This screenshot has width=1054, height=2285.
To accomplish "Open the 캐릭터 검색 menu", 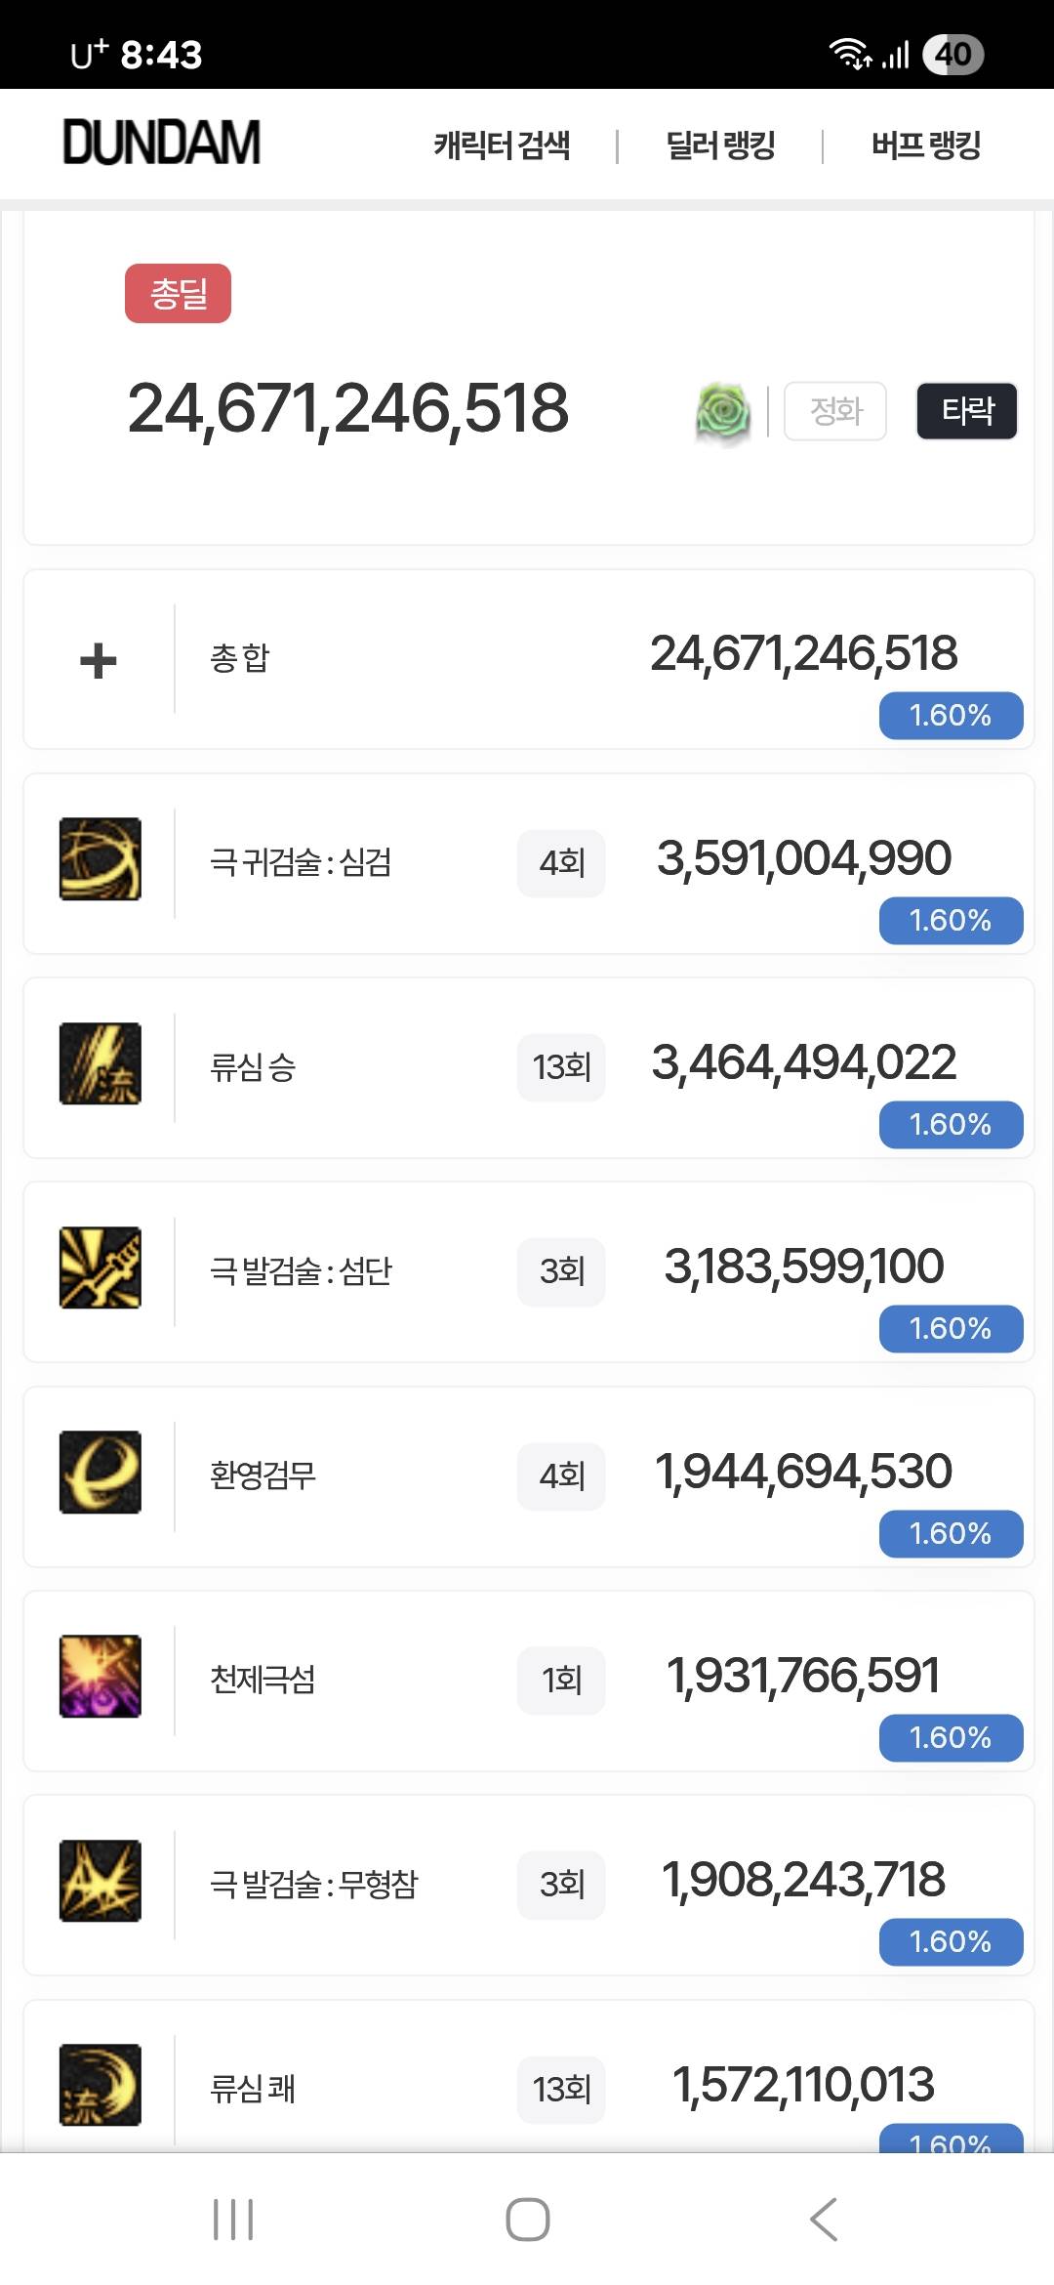I will click(502, 145).
